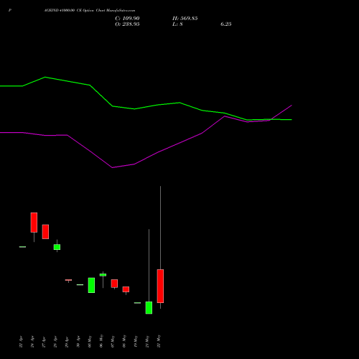Screen dimensions: 359x359
Task: Select the green candle on 05 May
Action: pyautogui.click(x=91, y=285)
